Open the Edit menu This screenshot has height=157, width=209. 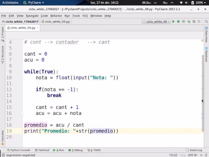11,16
